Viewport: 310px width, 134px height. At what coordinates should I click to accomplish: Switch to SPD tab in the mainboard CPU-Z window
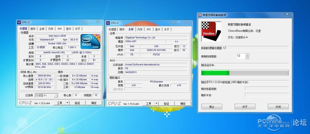149,29
